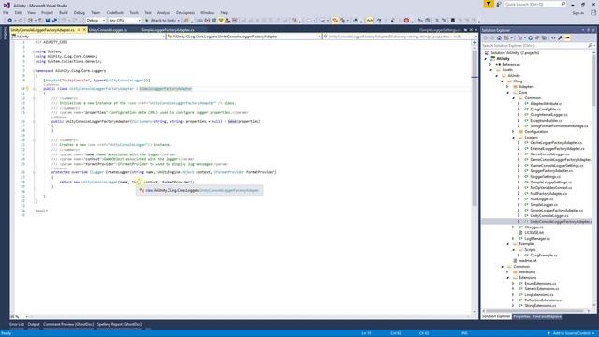Collapse the Examples folder node
The width and height of the screenshot is (599, 337).
pos(507,243)
